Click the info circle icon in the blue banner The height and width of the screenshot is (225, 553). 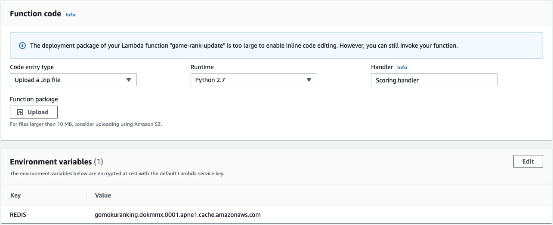pos(22,46)
